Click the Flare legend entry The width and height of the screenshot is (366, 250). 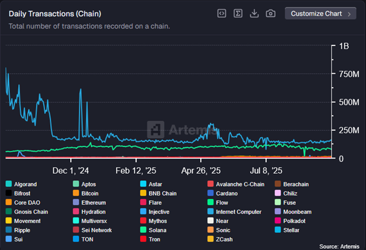coord(151,202)
